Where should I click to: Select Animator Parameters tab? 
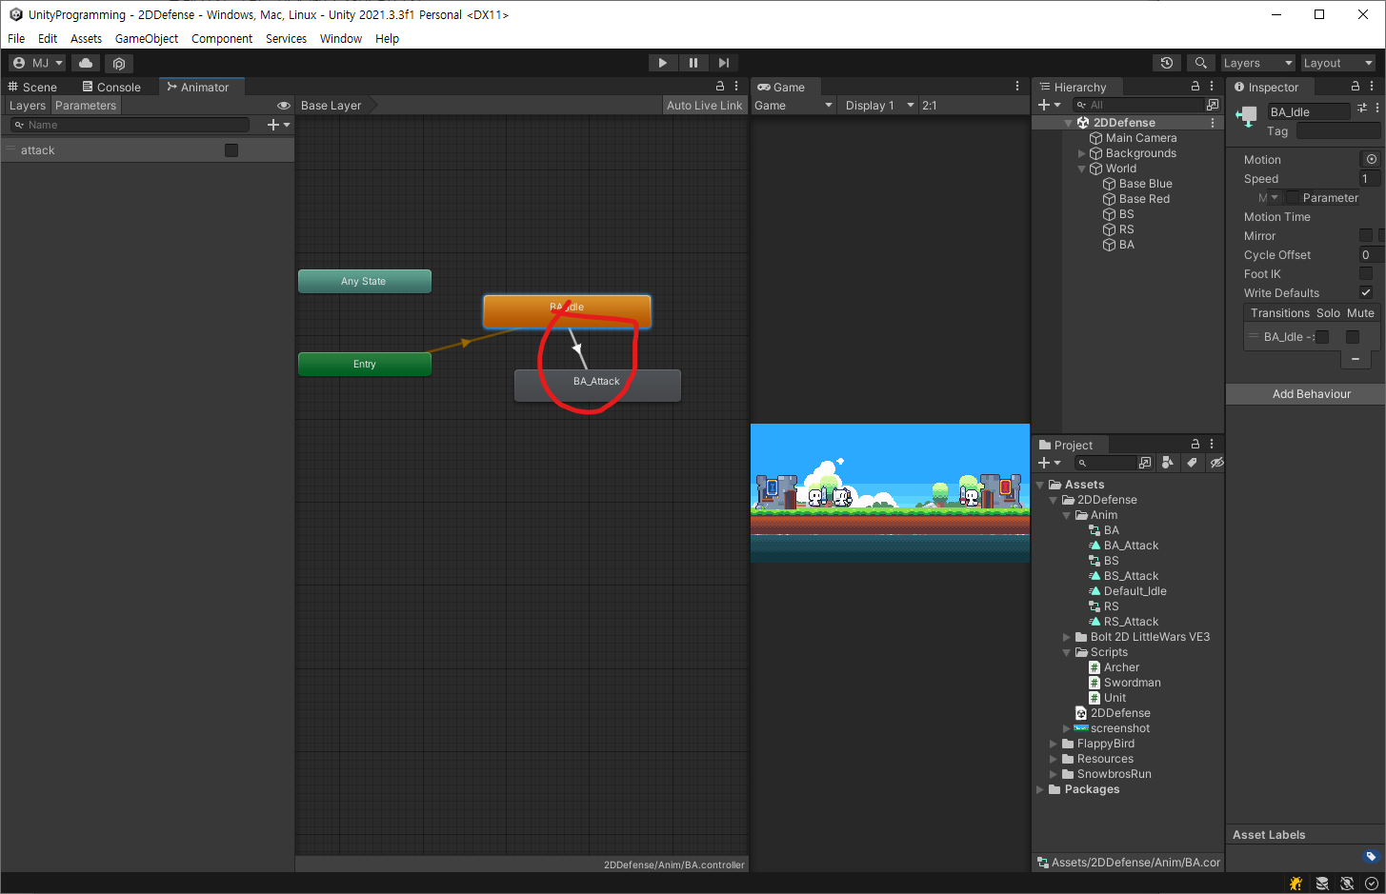click(x=86, y=106)
